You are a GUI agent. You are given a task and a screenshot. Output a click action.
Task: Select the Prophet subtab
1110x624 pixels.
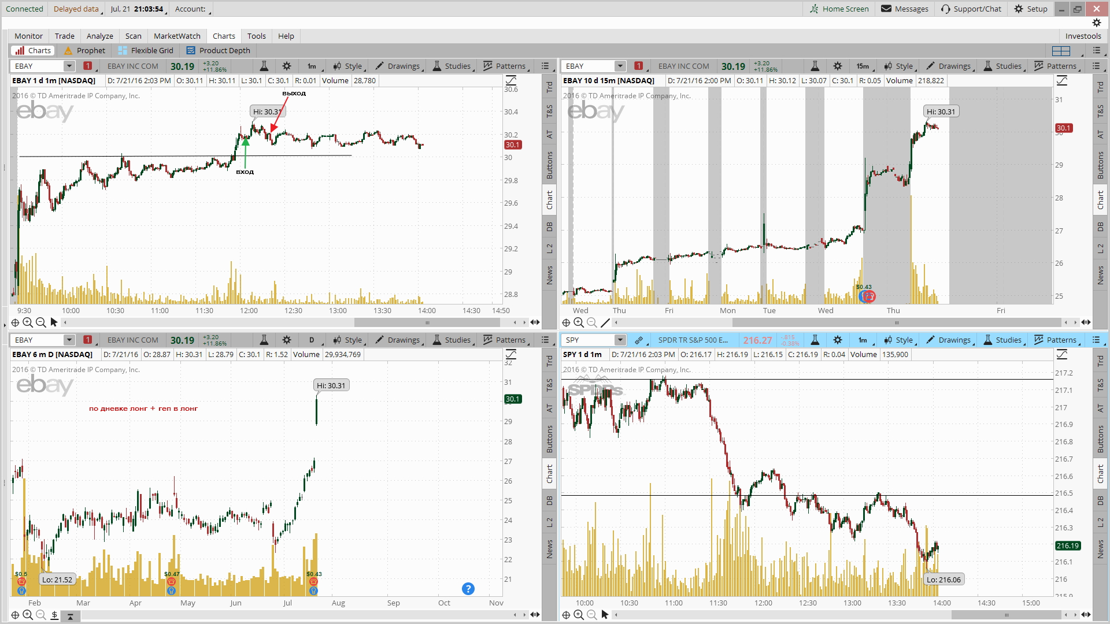tap(85, 50)
